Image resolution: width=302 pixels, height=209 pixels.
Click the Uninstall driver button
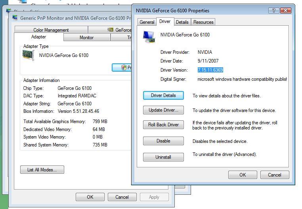click(x=163, y=157)
